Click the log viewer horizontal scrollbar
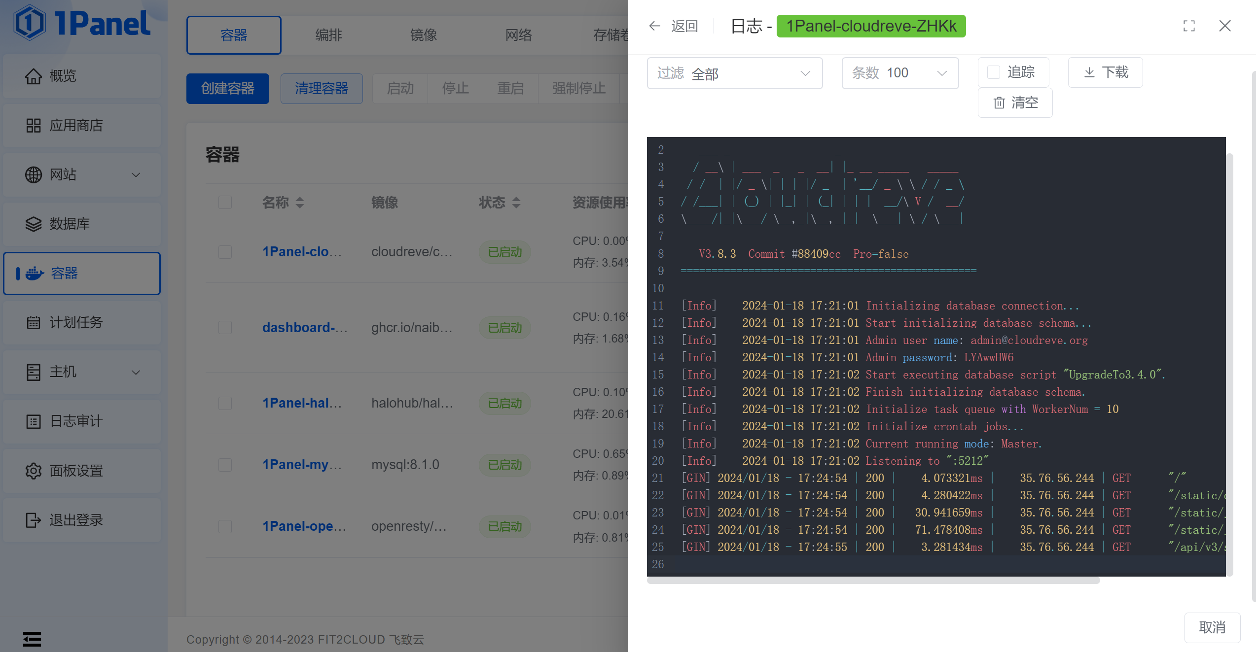The height and width of the screenshot is (652, 1256). click(x=873, y=581)
